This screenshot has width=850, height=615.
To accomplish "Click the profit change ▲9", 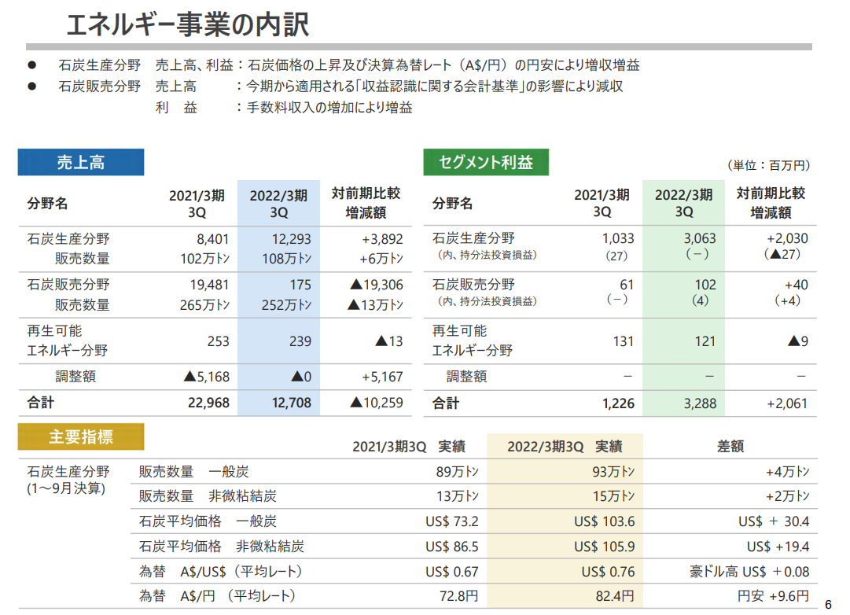I will [x=798, y=341].
